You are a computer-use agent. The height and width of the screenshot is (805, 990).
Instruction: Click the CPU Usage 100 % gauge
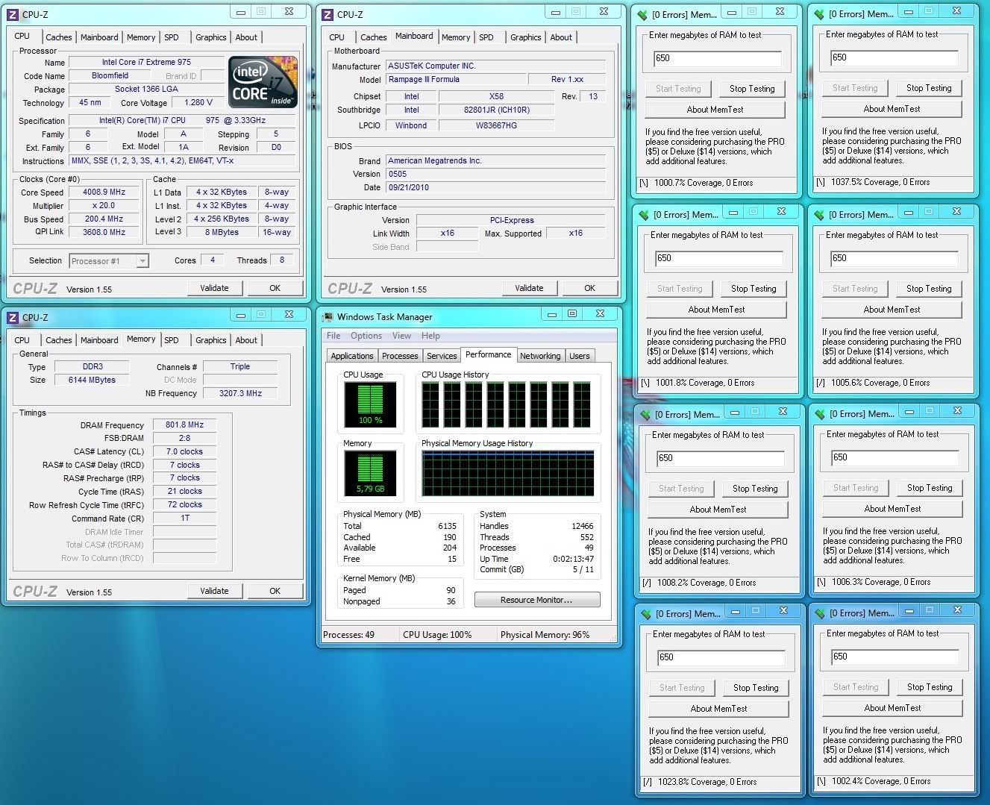370,404
